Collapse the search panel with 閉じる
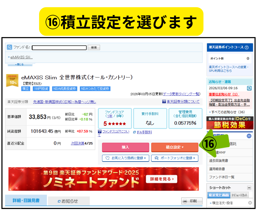Image resolution: width=257 pixels, height=215 pixels. click(20, 64)
